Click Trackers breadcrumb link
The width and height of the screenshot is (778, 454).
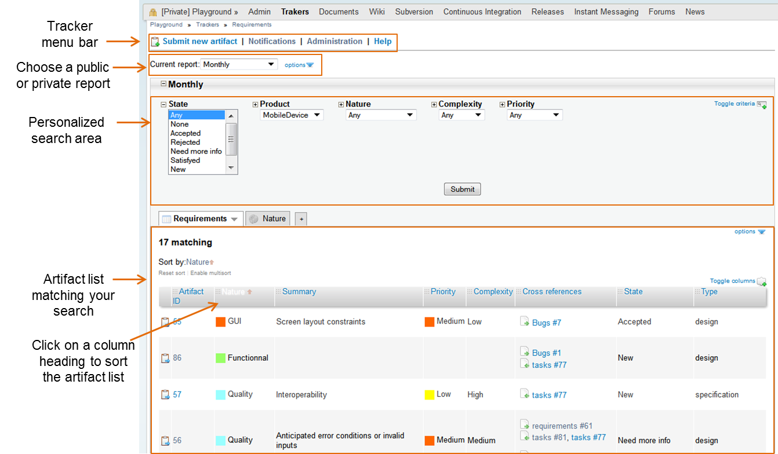[208, 25]
